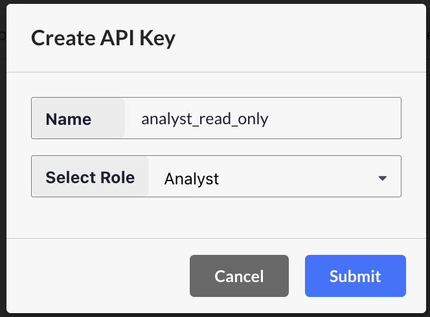This screenshot has width=430, height=317.
Task: Open the Select Role dropdown
Action: point(275,177)
